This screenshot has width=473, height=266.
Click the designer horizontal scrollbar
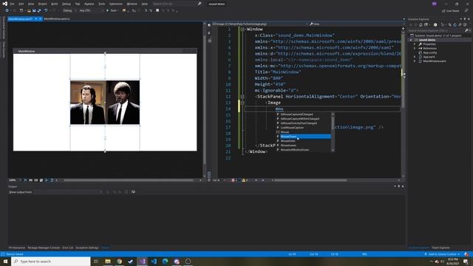[128, 180]
